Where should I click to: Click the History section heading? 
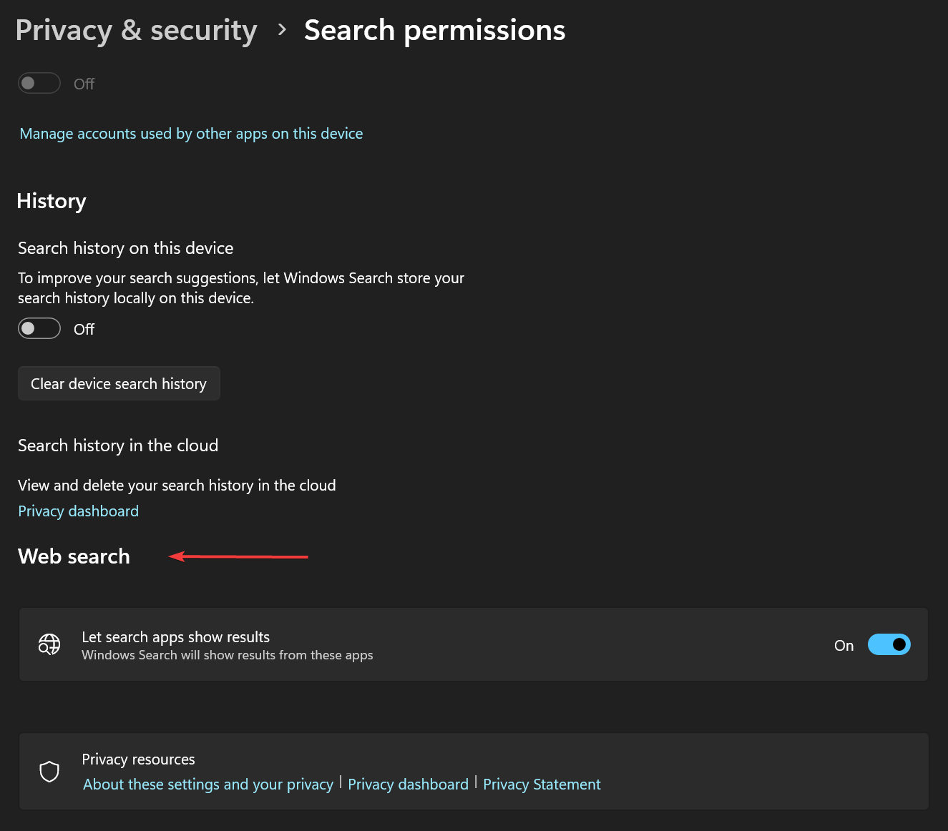pos(52,201)
